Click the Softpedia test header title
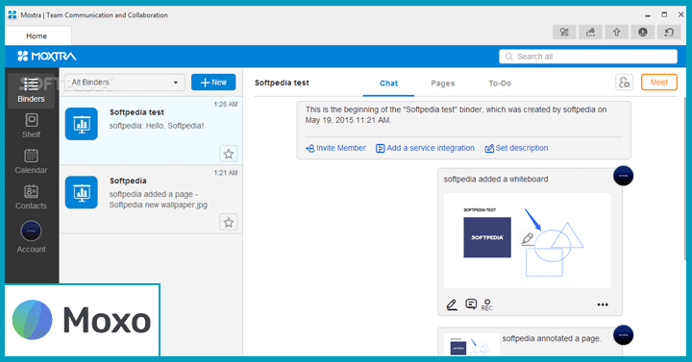The width and height of the screenshot is (692, 362). click(x=282, y=83)
